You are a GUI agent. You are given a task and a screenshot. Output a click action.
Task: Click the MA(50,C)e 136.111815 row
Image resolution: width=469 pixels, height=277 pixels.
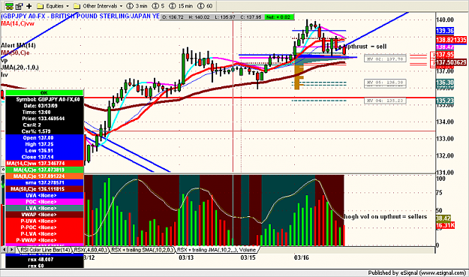44,189
